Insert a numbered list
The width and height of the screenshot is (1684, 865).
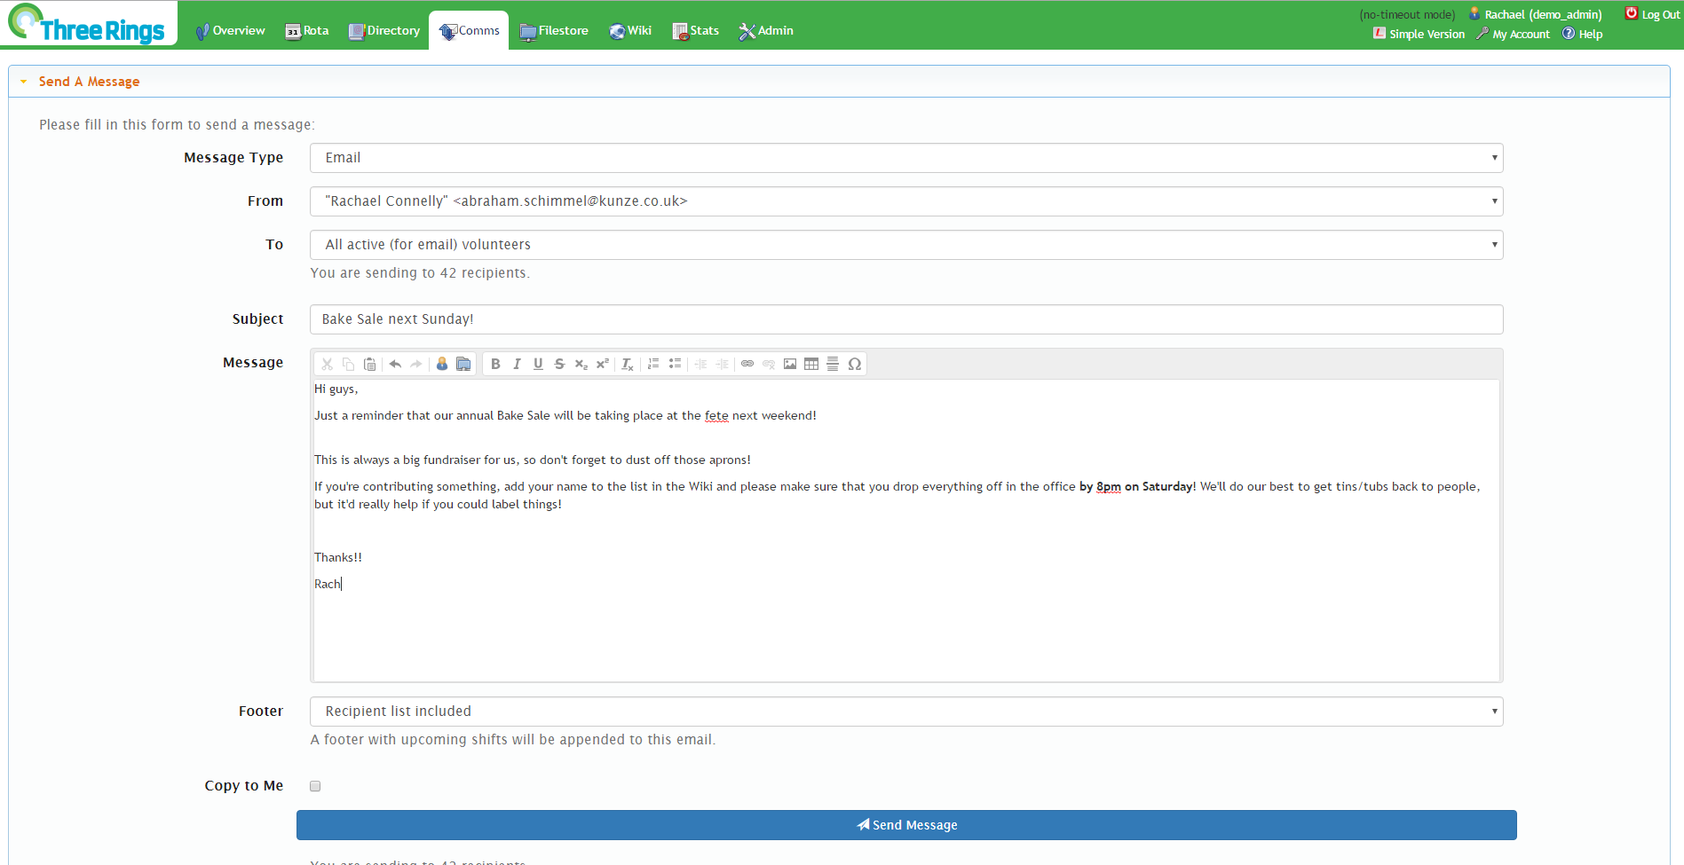[653, 364]
